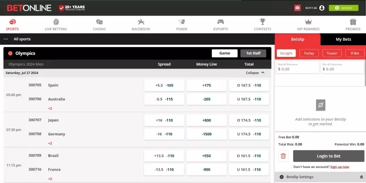Viewport: 366px width, 183px height.
Task: Switch to the Betslip tab
Action: tap(298, 39)
